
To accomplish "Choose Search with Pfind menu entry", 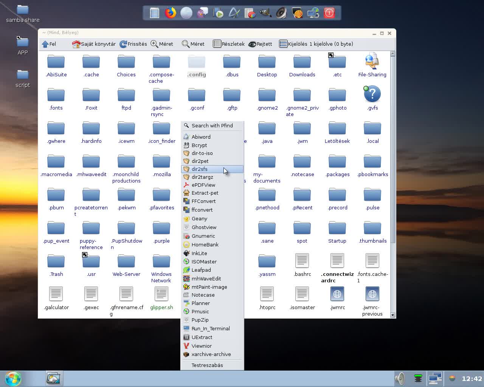I will pyautogui.click(x=212, y=125).
